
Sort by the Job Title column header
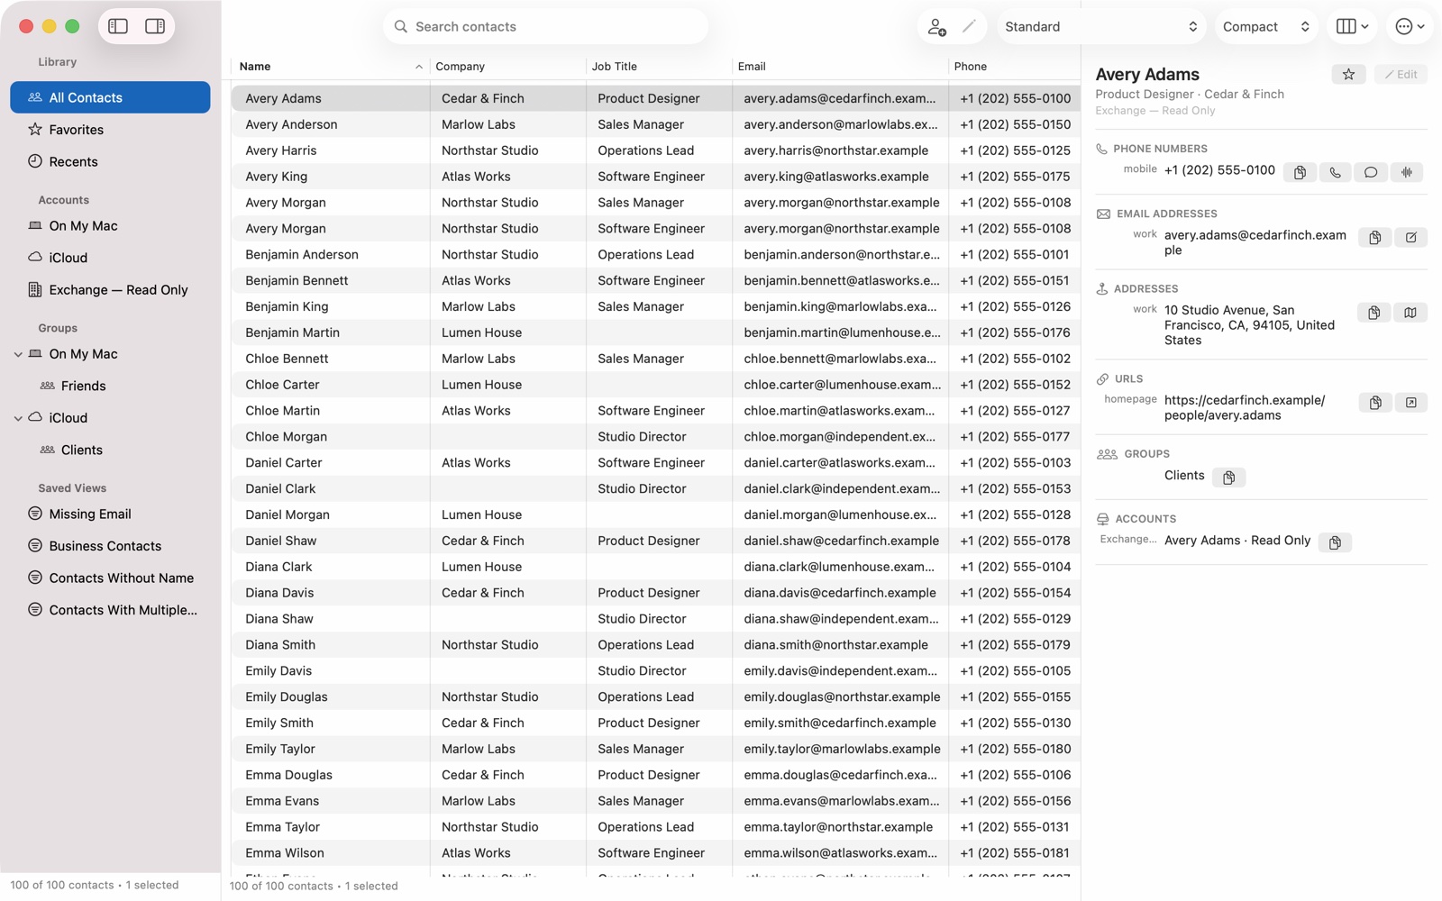point(658,67)
